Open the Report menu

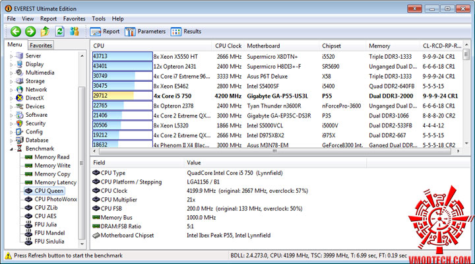pyautogui.click(x=48, y=18)
